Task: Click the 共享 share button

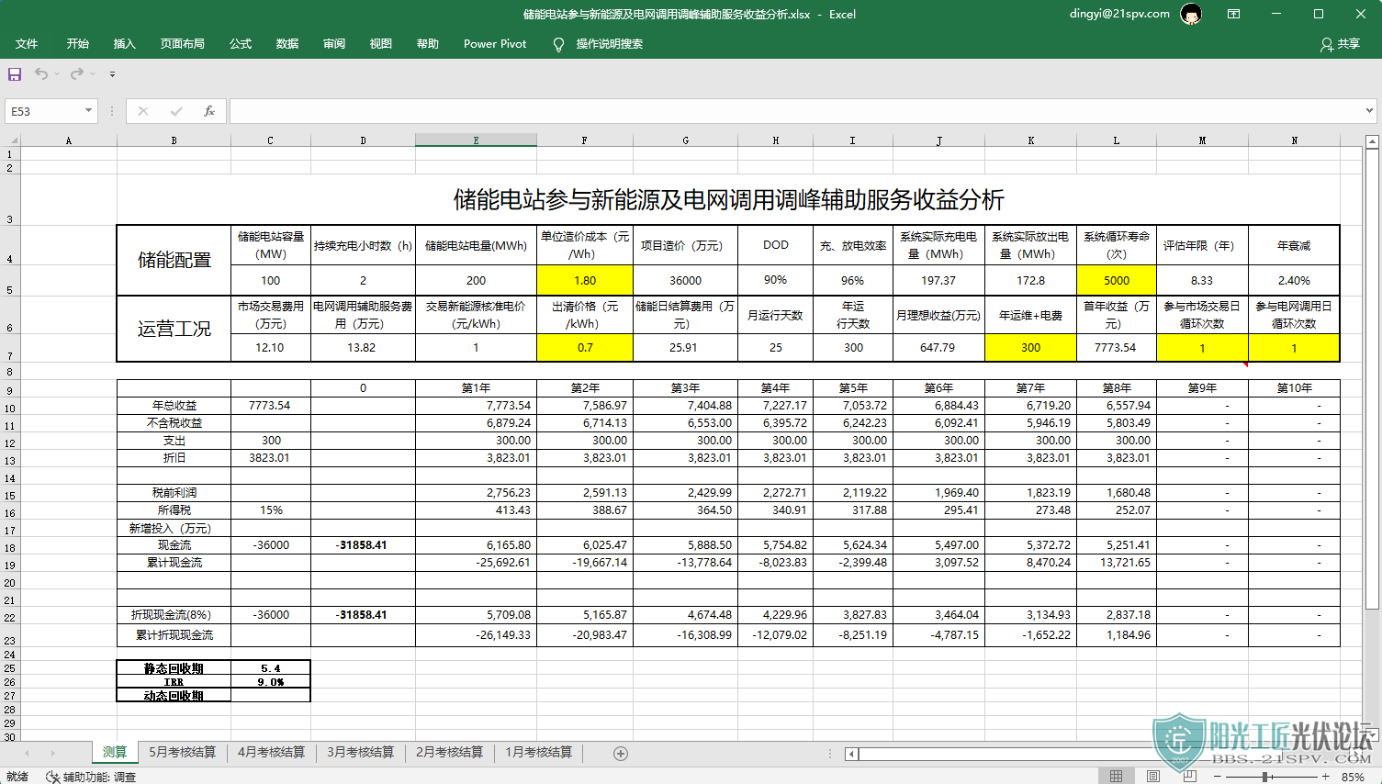Action: click(1341, 44)
